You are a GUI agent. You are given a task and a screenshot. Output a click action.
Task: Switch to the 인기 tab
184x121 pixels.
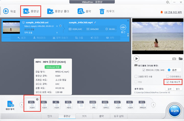50,116
